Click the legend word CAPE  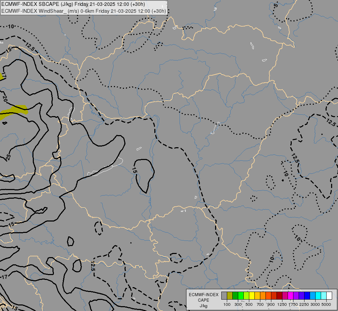[203, 300]
